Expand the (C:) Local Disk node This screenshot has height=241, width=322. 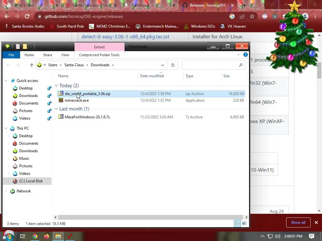coord(8,181)
